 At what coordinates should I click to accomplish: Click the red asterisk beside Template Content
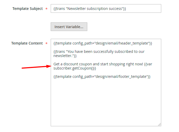[47, 44]
